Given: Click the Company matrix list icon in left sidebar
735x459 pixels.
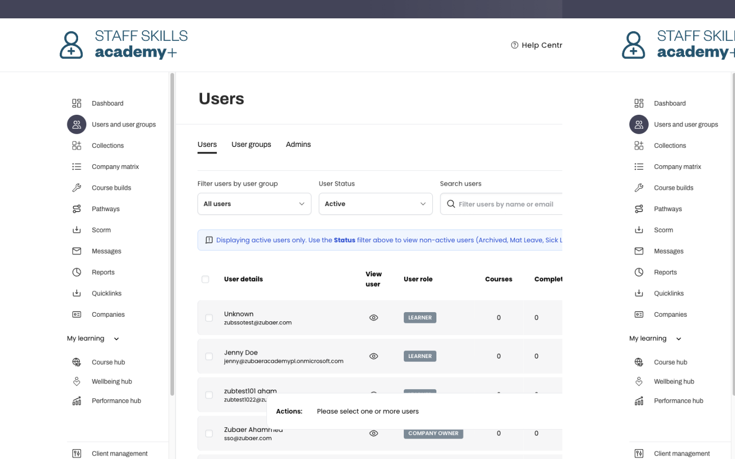Looking at the screenshot, I should point(77,167).
